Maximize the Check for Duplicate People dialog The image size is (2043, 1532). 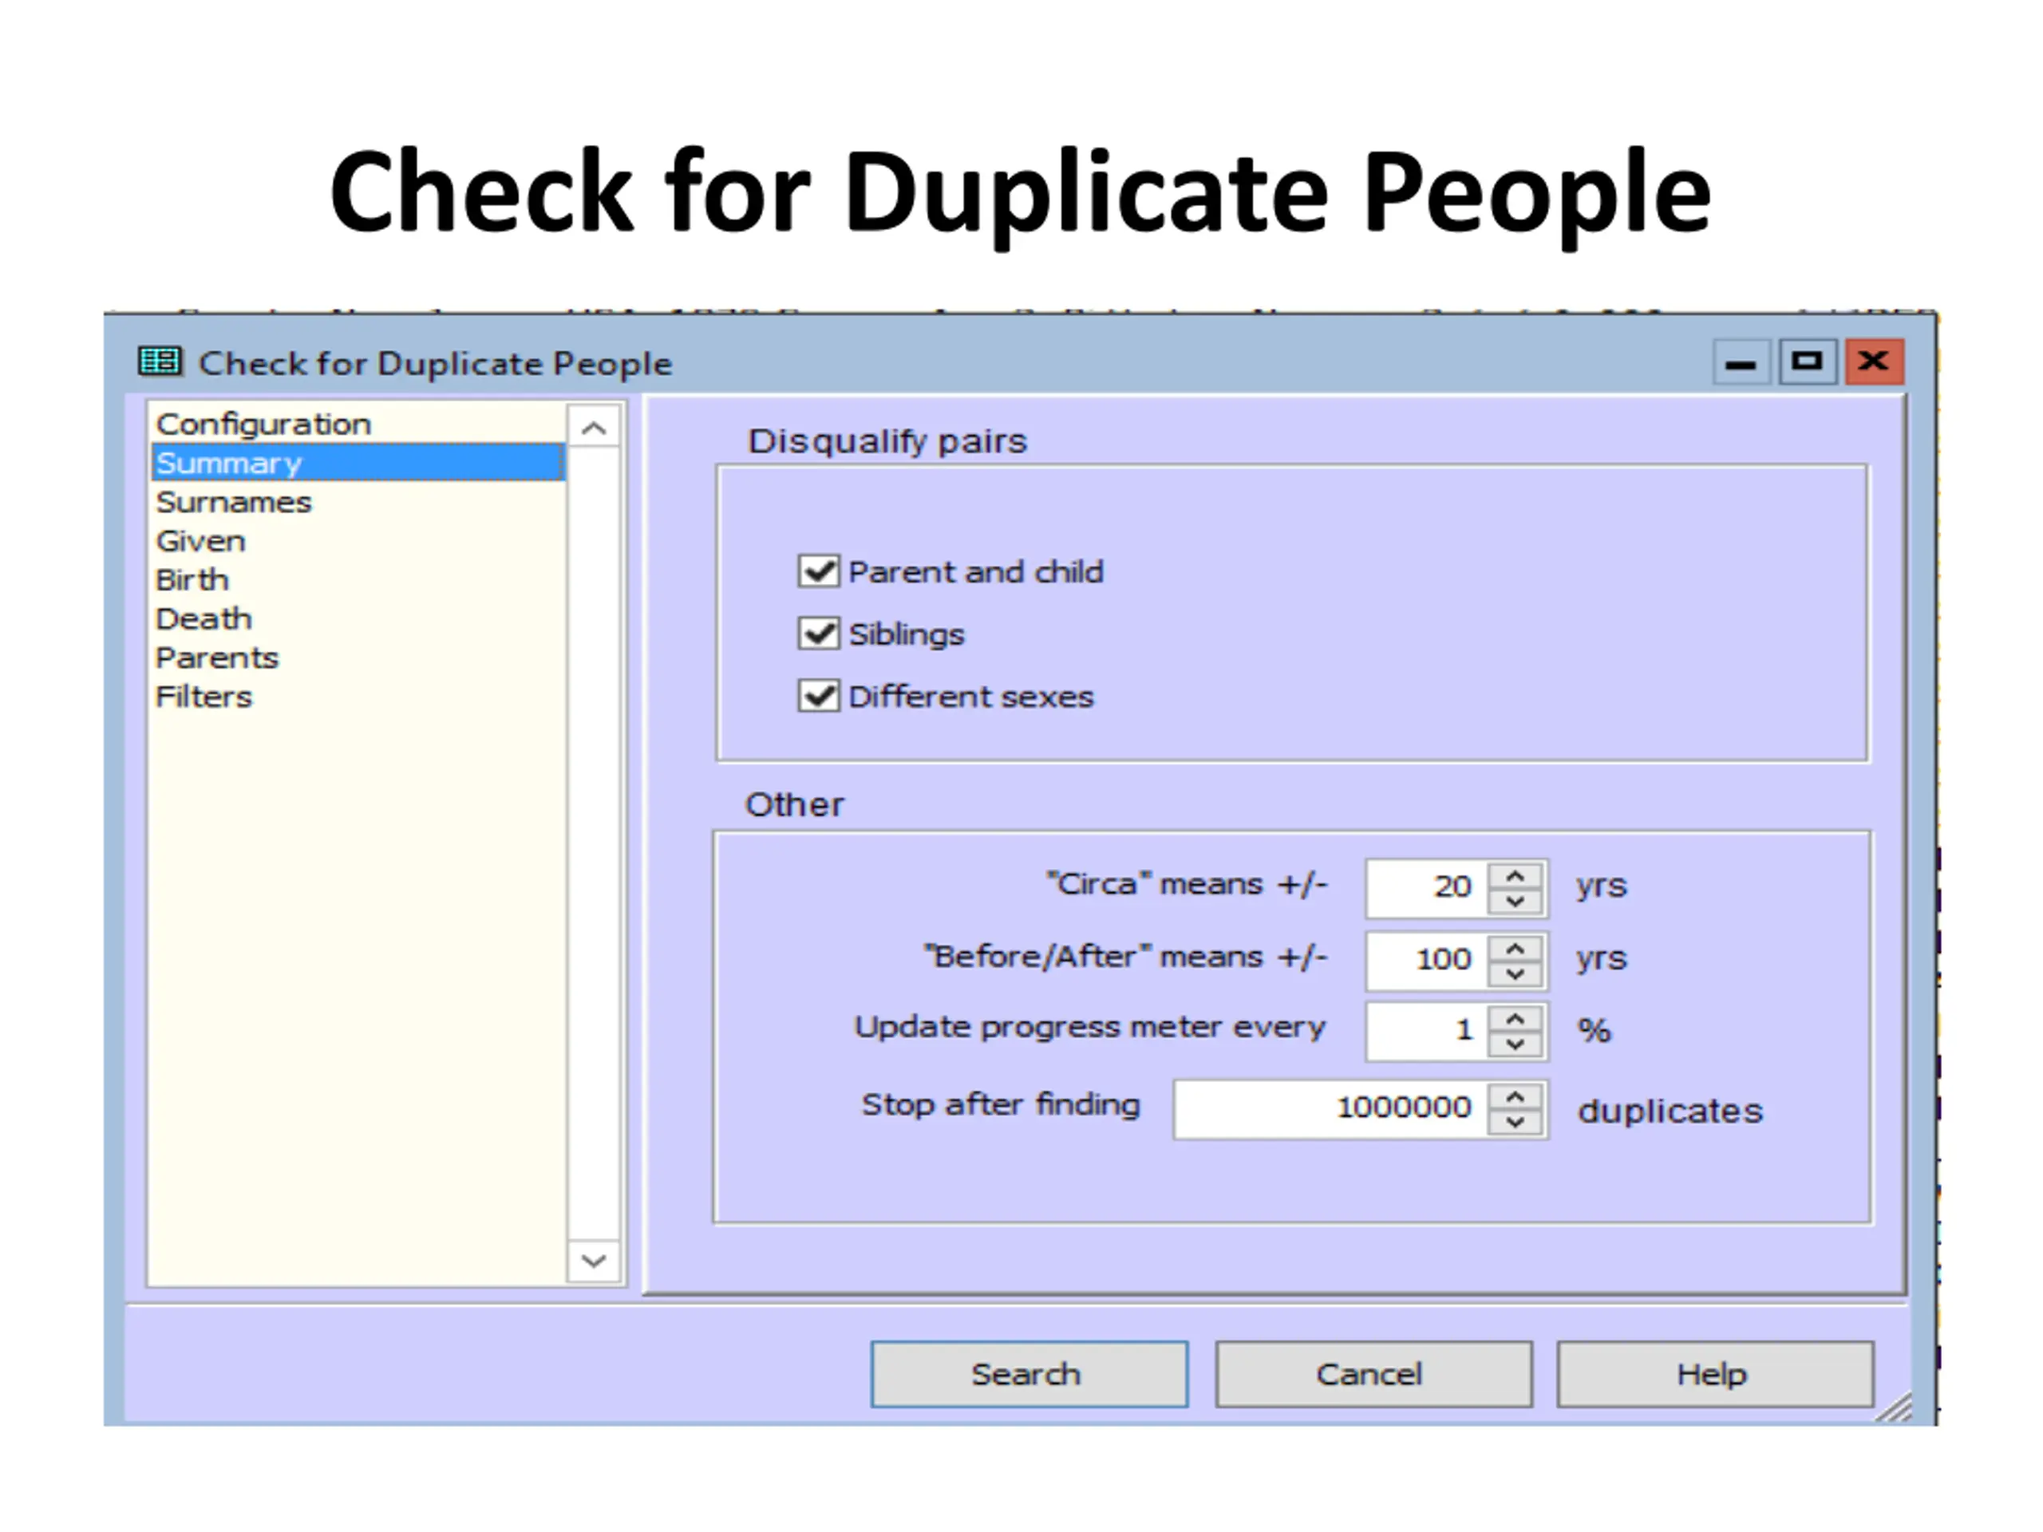1808,362
